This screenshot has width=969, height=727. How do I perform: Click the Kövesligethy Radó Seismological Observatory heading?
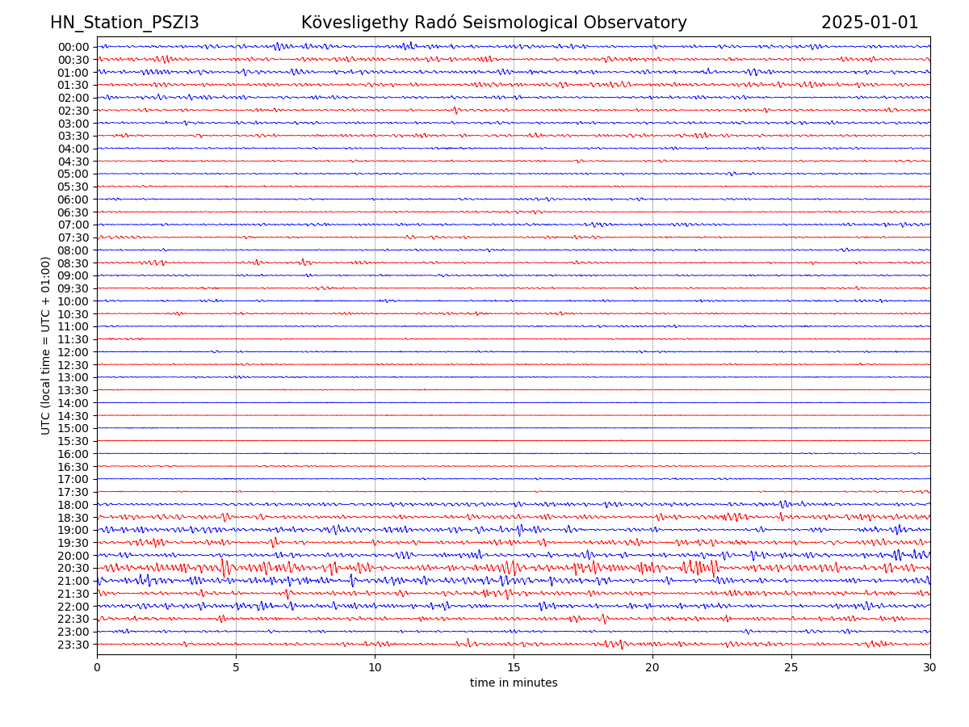click(493, 23)
